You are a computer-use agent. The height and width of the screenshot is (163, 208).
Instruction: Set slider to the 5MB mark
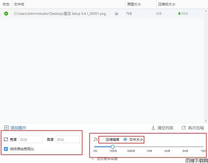coord(185,147)
